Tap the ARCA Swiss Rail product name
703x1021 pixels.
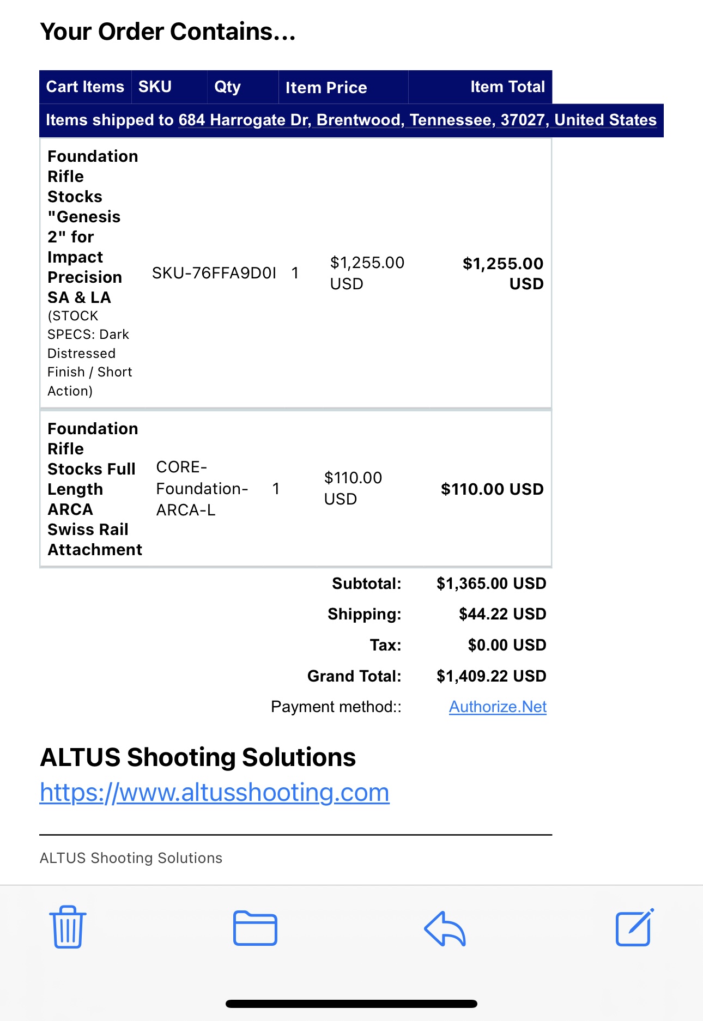(x=93, y=489)
